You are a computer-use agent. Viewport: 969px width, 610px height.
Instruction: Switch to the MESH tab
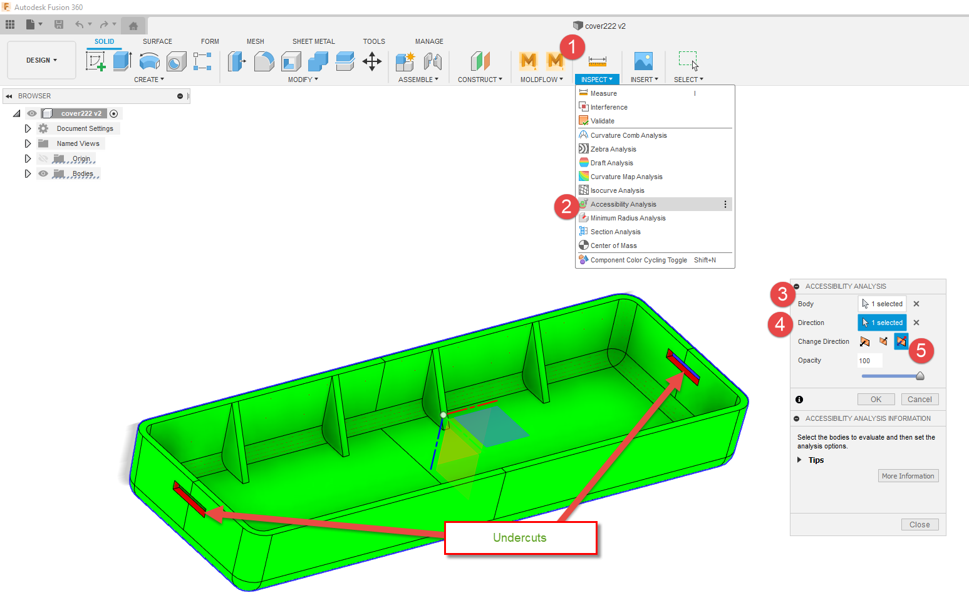pos(256,41)
